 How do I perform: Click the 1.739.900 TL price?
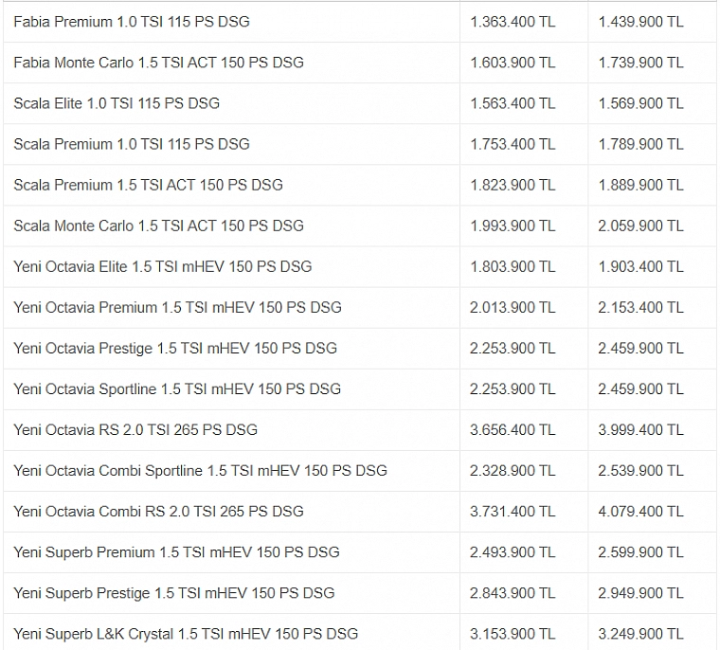tap(640, 63)
